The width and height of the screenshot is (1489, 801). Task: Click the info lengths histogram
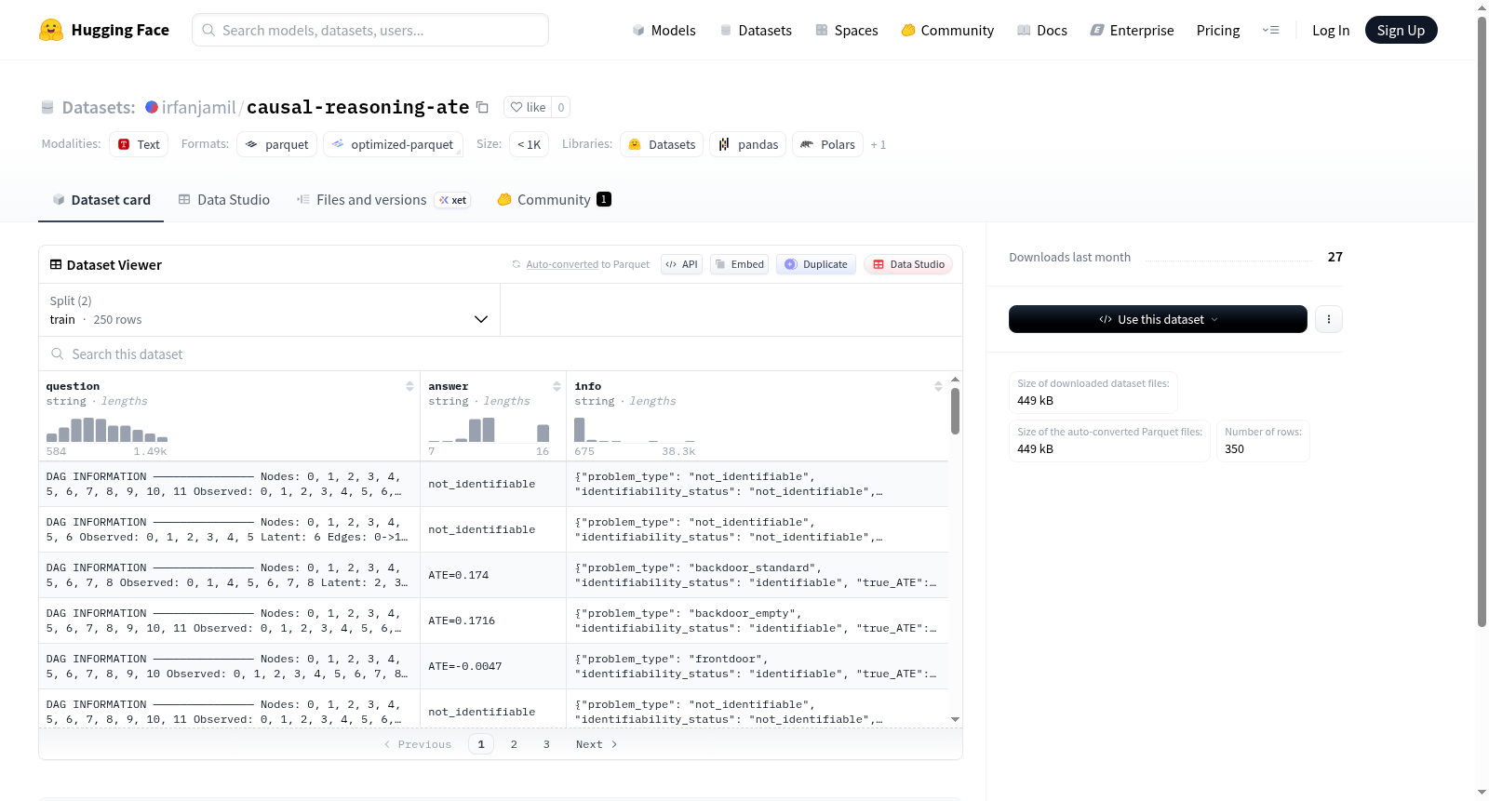point(635,430)
